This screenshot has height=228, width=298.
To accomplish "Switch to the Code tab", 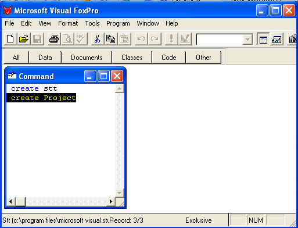I will click(169, 58).
